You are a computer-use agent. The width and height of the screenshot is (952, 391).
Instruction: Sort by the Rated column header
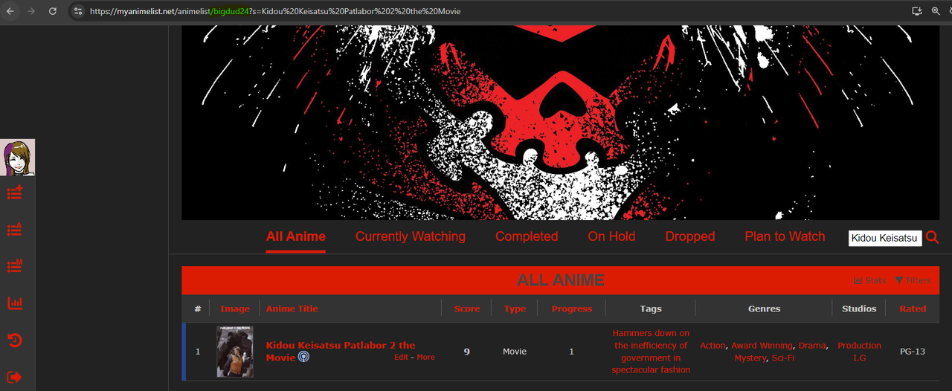point(913,308)
